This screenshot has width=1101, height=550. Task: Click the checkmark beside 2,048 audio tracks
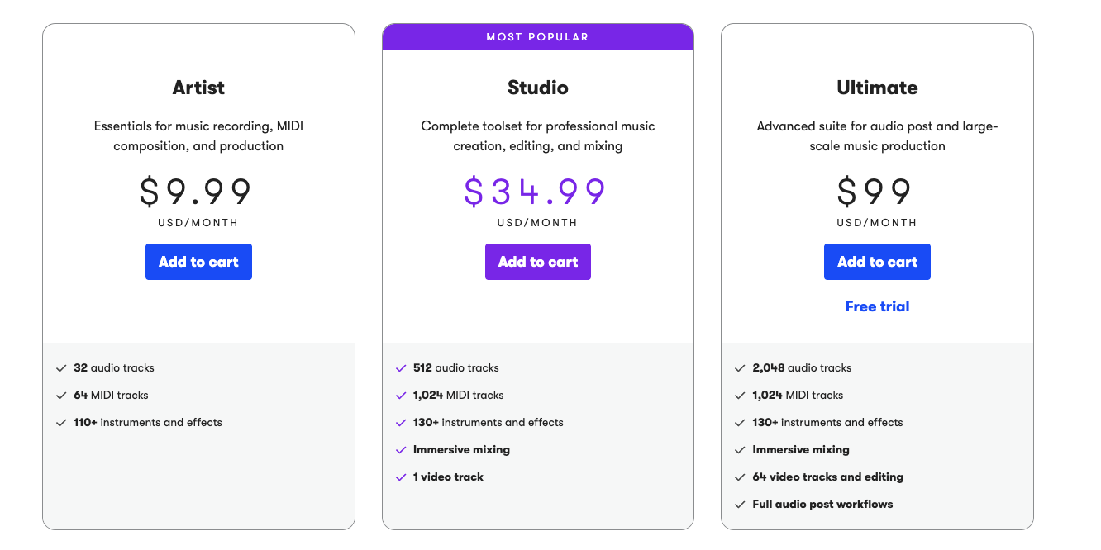740,368
